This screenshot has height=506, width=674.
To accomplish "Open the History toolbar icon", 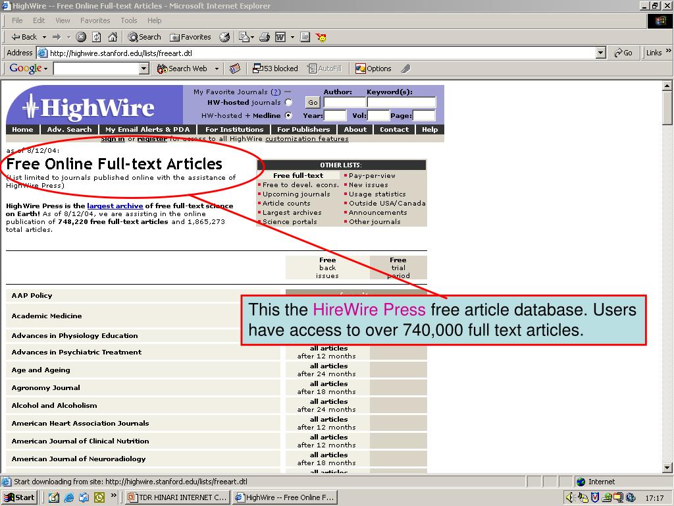I will (x=224, y=37).
